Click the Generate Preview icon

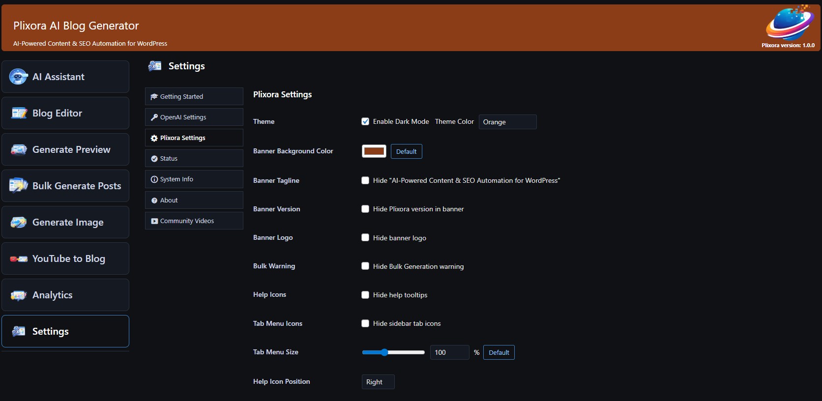pyautogui.click(x=19, y=149)
